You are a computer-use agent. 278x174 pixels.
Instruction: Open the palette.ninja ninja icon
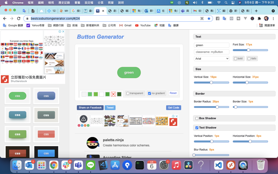tap(93, 143)
